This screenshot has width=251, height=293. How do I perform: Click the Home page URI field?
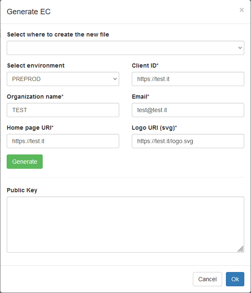click(63, 141)
